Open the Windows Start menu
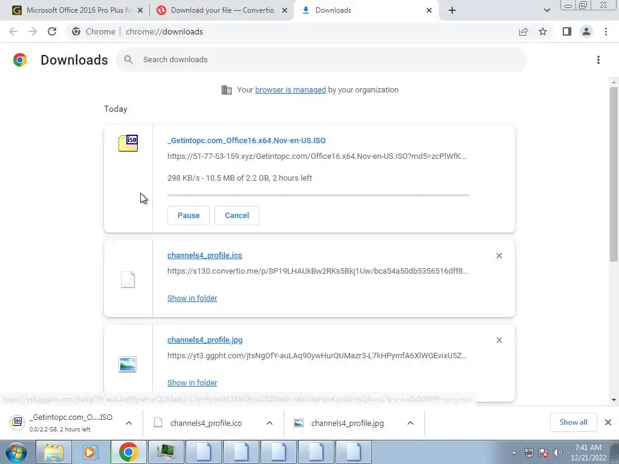 (x=16, y=452)
